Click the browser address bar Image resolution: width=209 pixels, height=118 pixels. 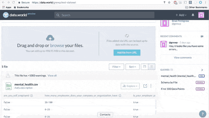[x=91, y=2]
